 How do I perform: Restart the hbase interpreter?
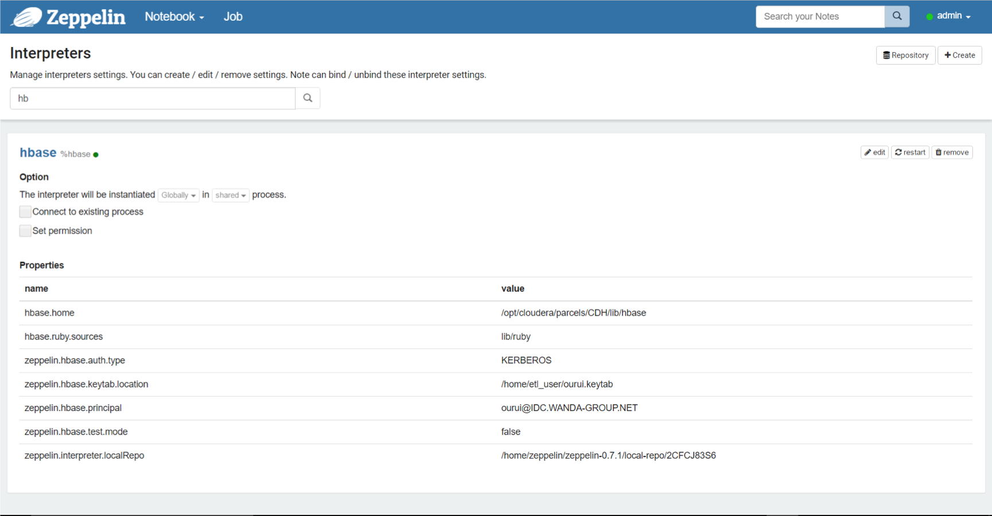(910, 152)
